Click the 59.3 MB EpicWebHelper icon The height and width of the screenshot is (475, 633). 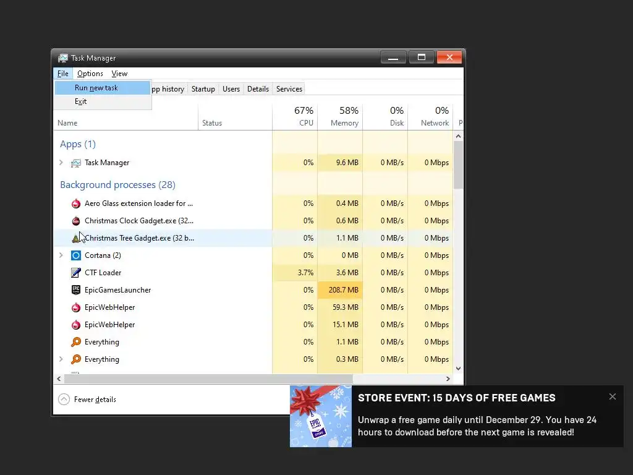76,307
